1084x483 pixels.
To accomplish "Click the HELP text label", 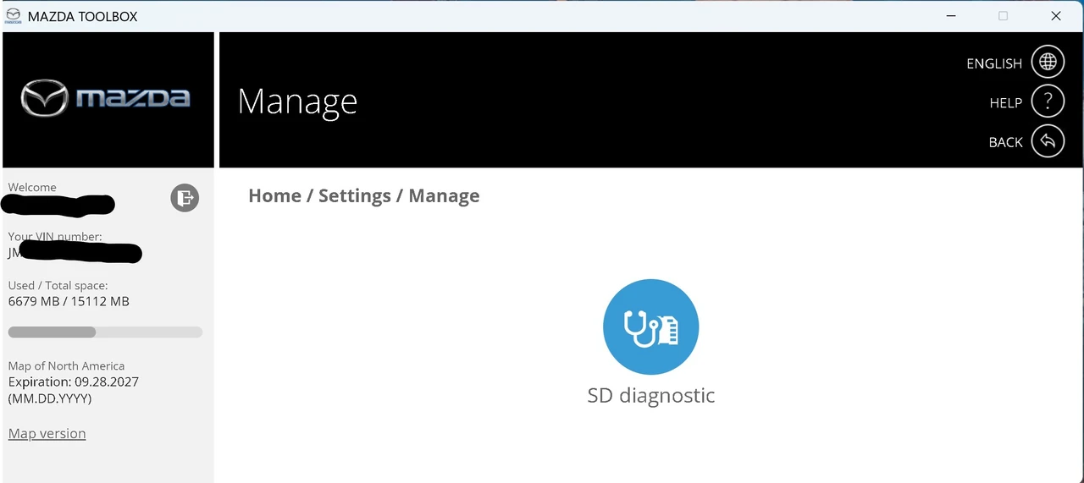I will click(x=1006, y=102).
